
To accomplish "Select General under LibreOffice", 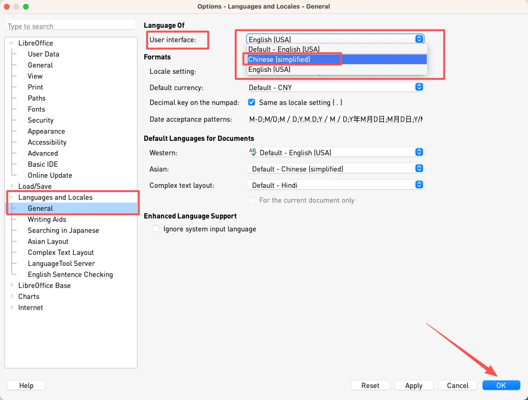I will pos(41,65).
